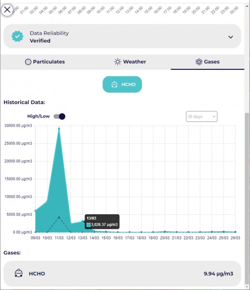Click the 9.94 µg/m3 HCHO reading
The height and width of the screenshot is (290, 250).
(x=217, y=274)
